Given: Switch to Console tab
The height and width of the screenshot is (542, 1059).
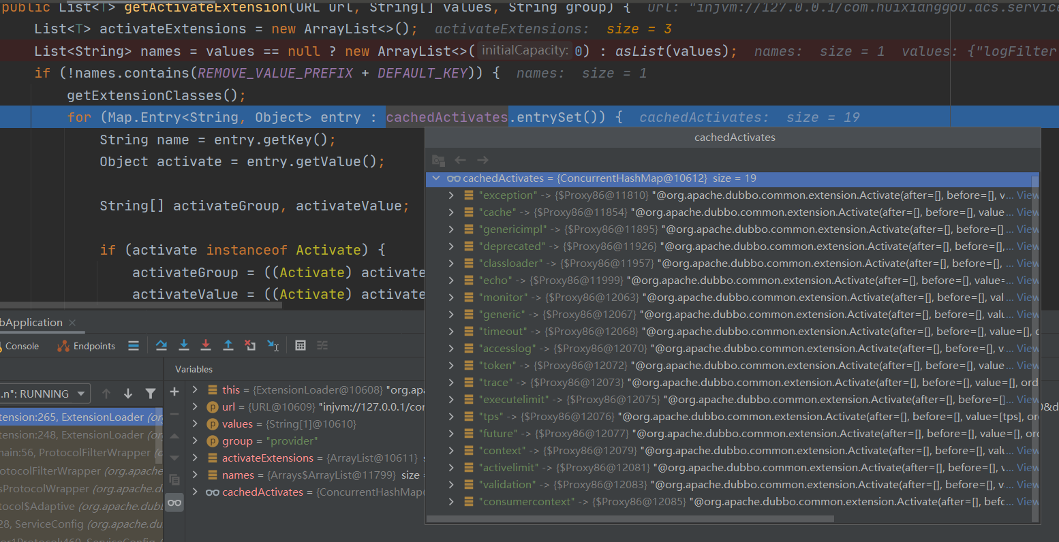Looking at the screenshot, I should point(20,346).
